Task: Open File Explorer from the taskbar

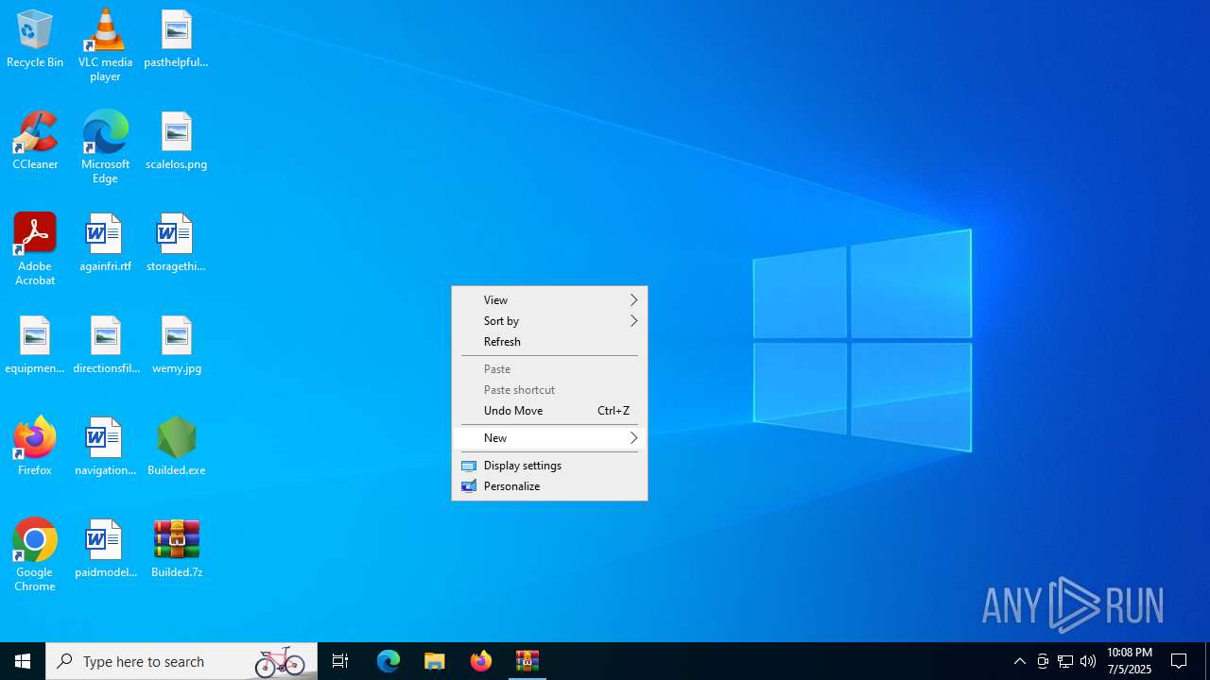Action: pos(435,661)
